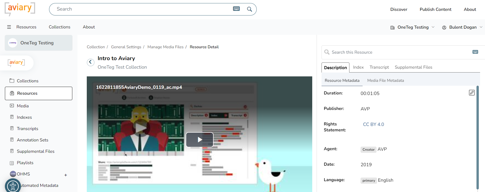Click the Aviary logo in header
The width and height of the screenshot is (485, 192).
[20, 9]
